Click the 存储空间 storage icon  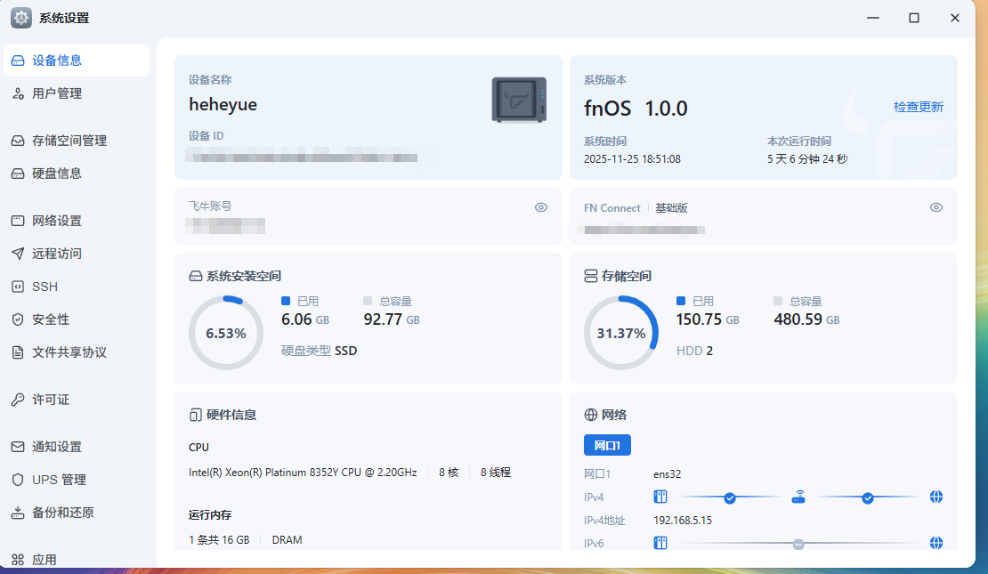591,276
